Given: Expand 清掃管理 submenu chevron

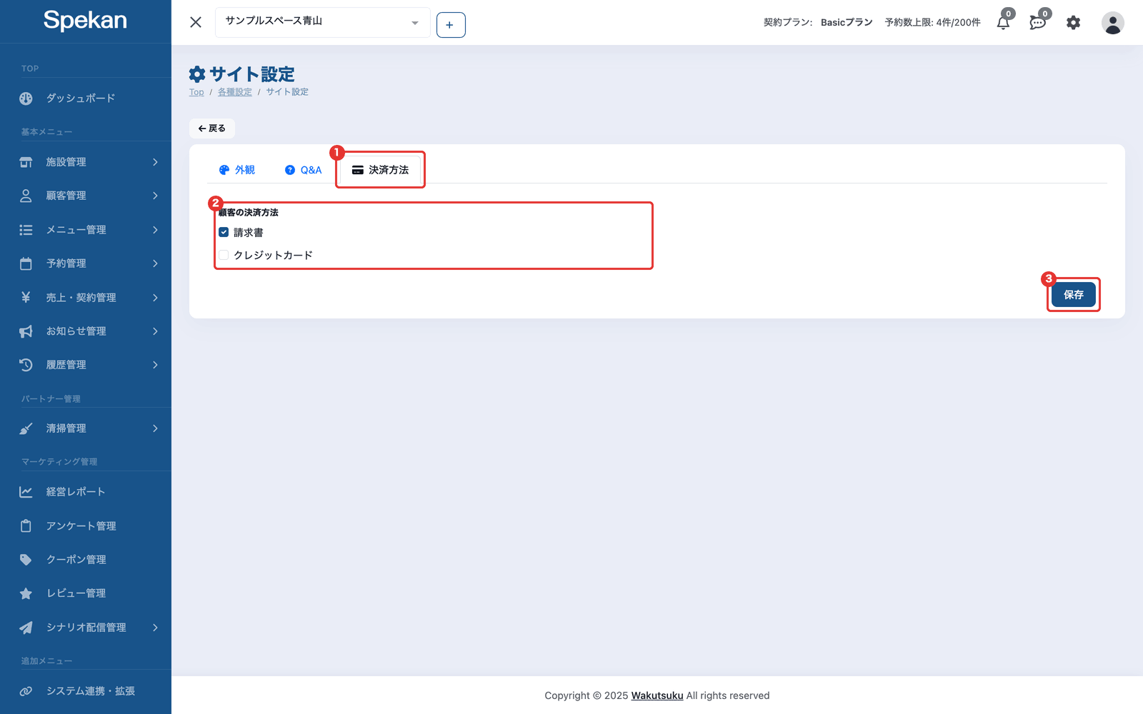Looking at the screenshot, I should (x=155, y=428).
